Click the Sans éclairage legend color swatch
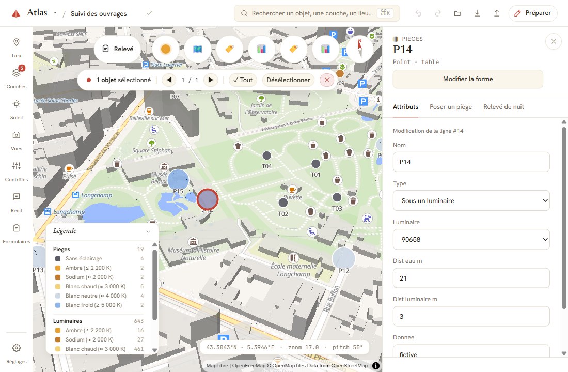Viewport: 568px width, 372px height. click(x=58, y=258)
